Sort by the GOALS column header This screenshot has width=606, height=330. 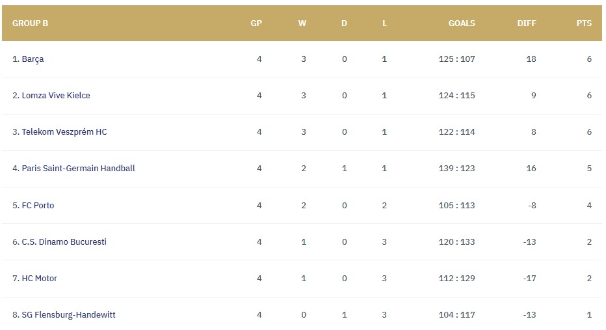(462, 23)
